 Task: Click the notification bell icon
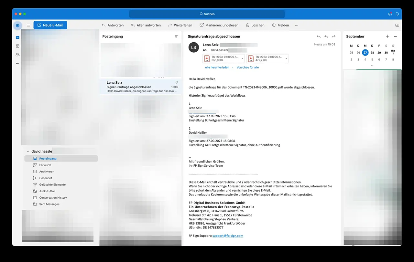397,14
